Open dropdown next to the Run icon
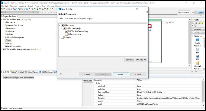 [x=40, y=9]
